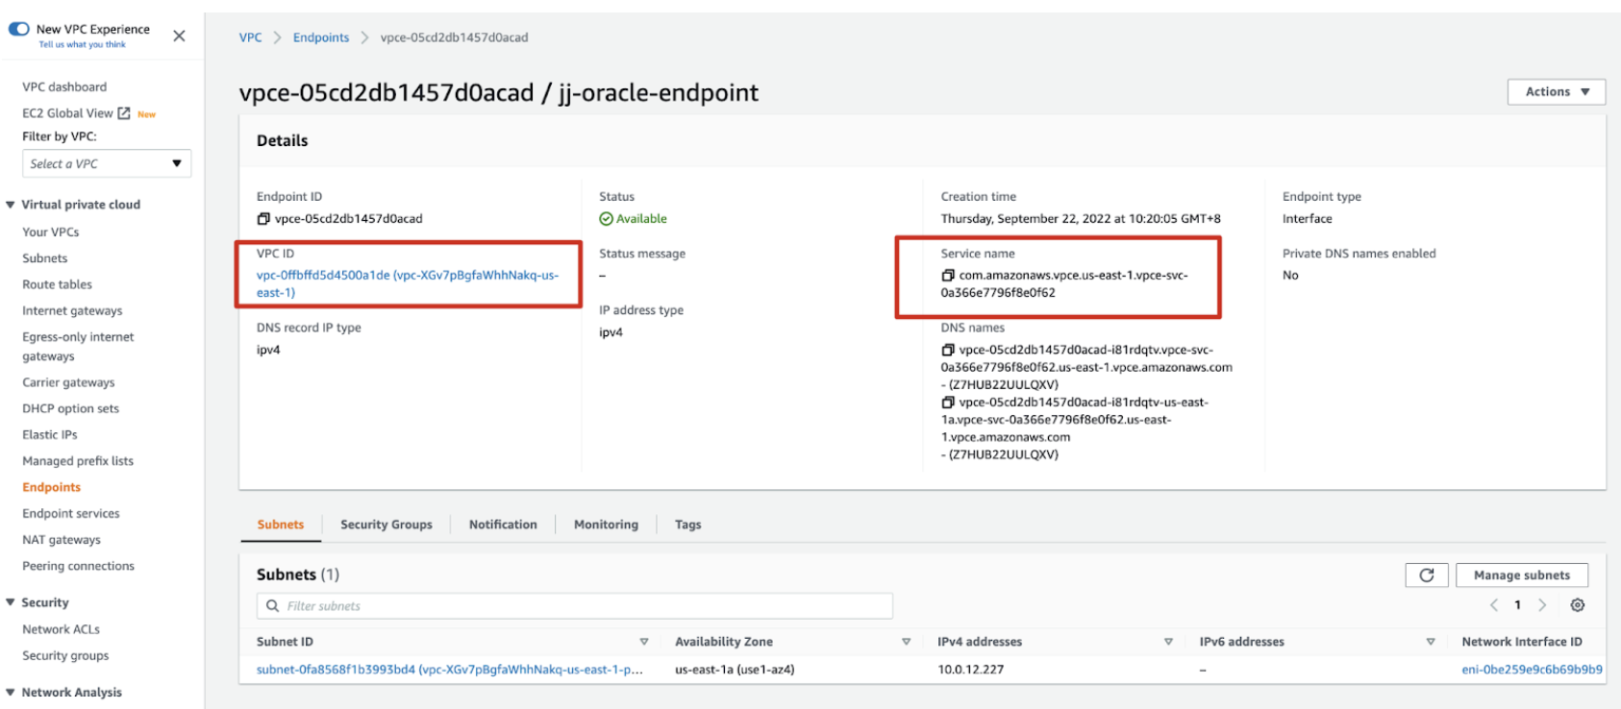Navigate to Elastic IPs
Image resolution: width=1621 pixels, height=709 pixels.
50,435
